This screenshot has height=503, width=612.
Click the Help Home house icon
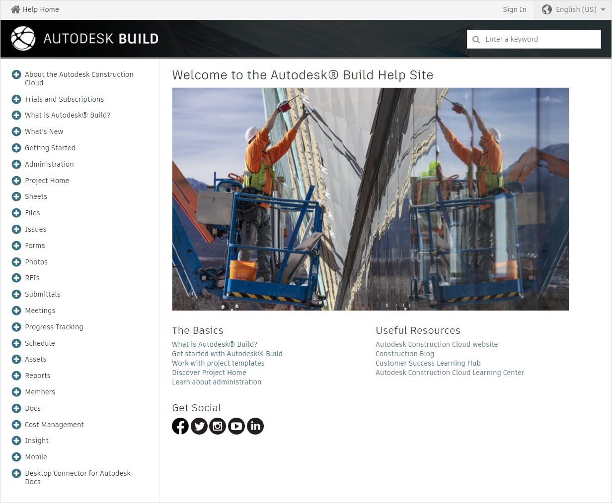15,9
